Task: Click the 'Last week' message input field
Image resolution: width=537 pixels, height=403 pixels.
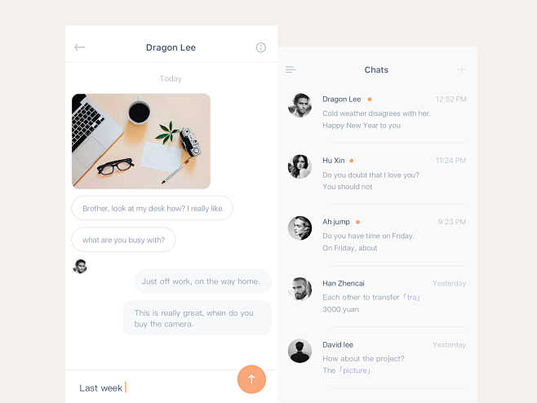Action: (151, 388)
